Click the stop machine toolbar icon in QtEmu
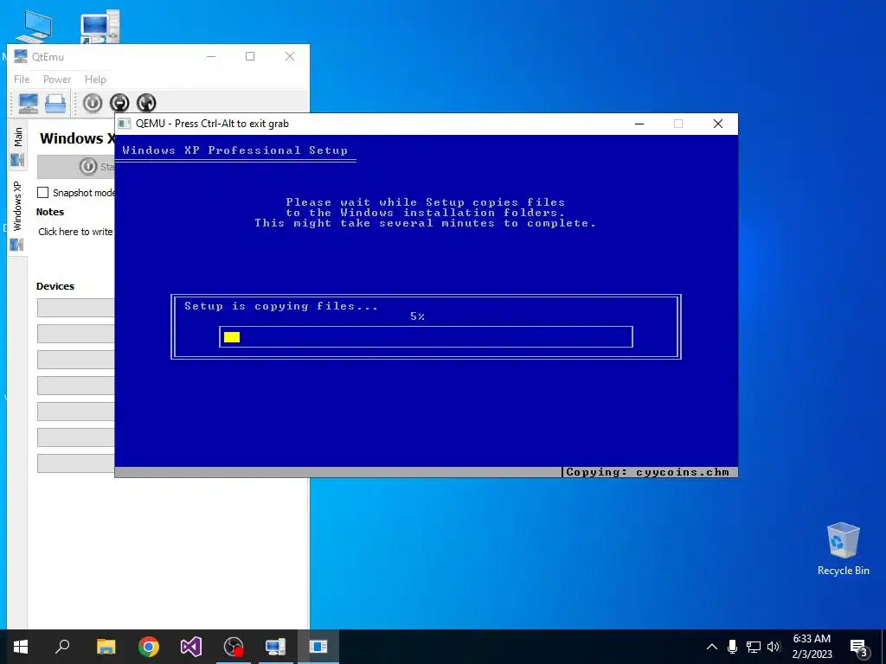Image resolution: width=886 pixels, height=664 pixels. (x=119, y=103)
